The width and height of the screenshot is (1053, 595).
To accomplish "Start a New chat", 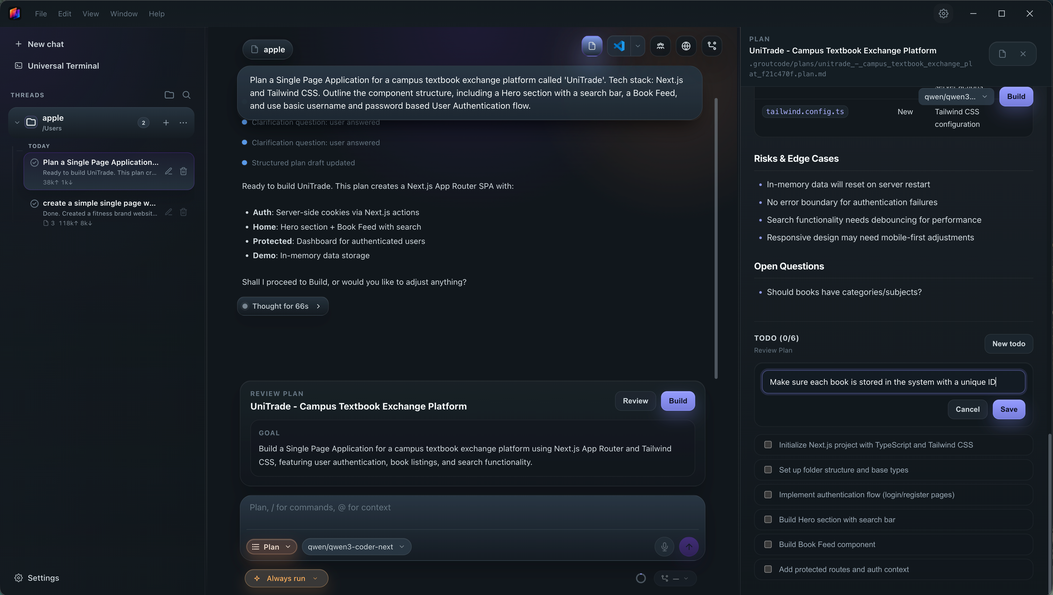I will click(x=39, y=44).
